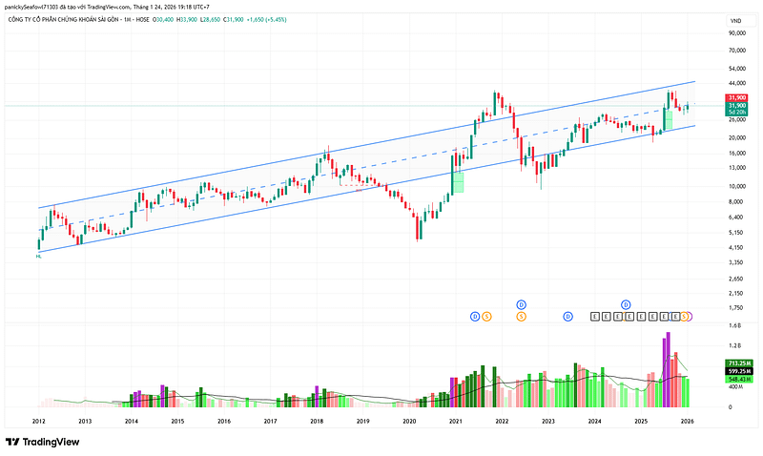Click the leftmost orange S split marker
This screenshot has height=456, width=763.
(x=486, y=316)
